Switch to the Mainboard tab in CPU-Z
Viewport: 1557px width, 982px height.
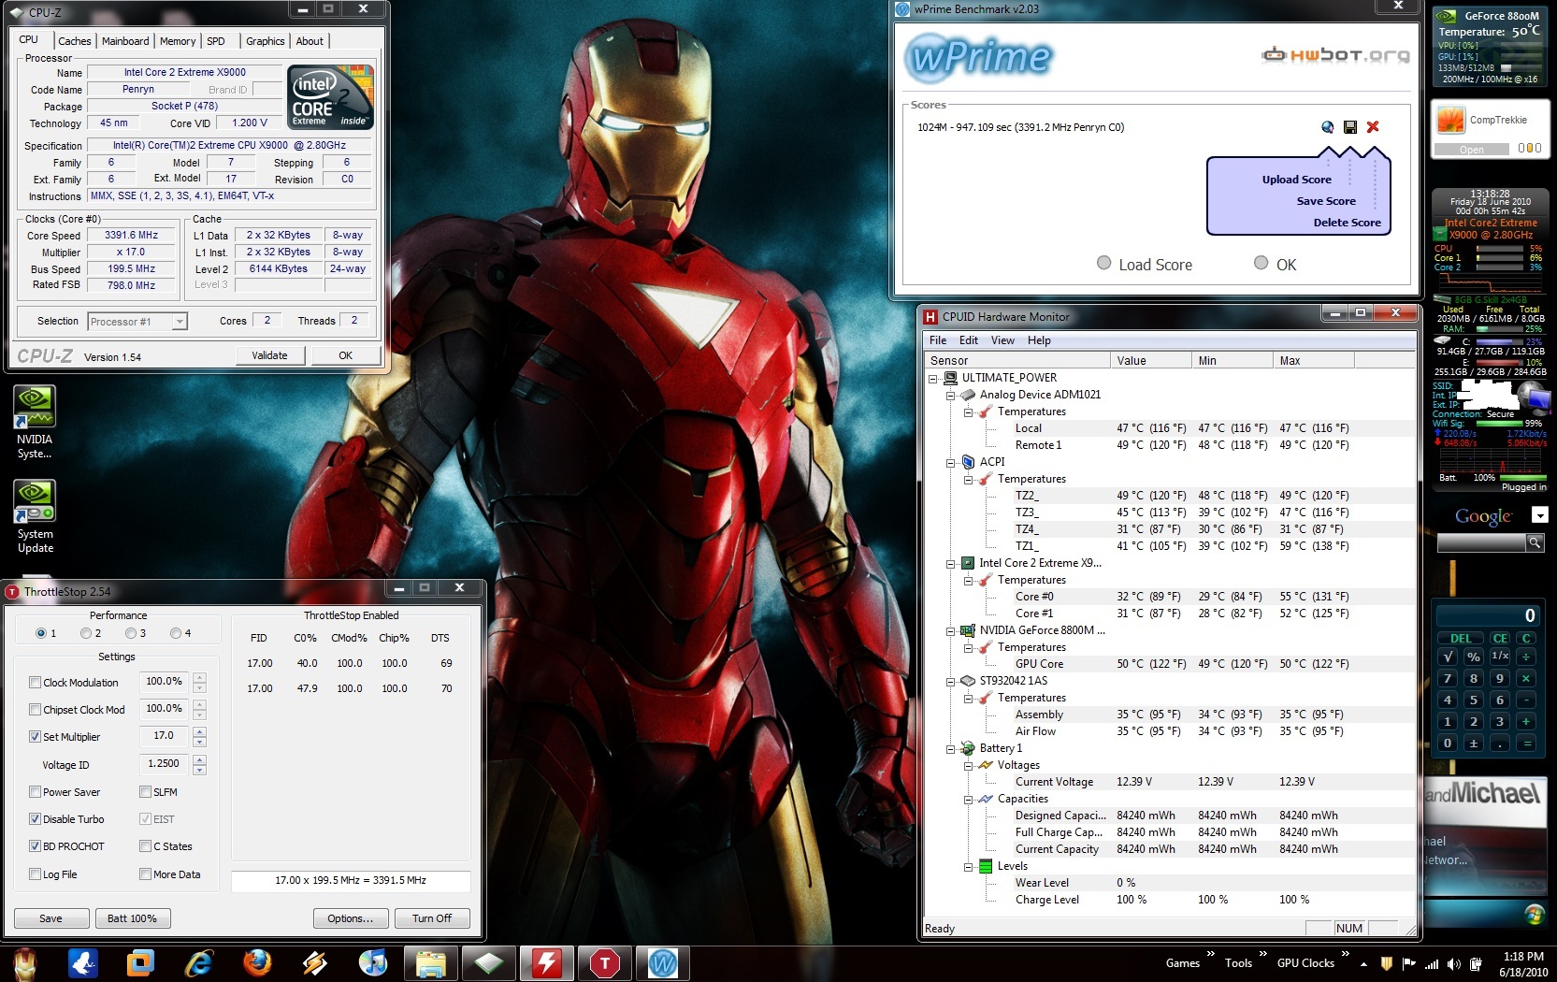[125, 41]
